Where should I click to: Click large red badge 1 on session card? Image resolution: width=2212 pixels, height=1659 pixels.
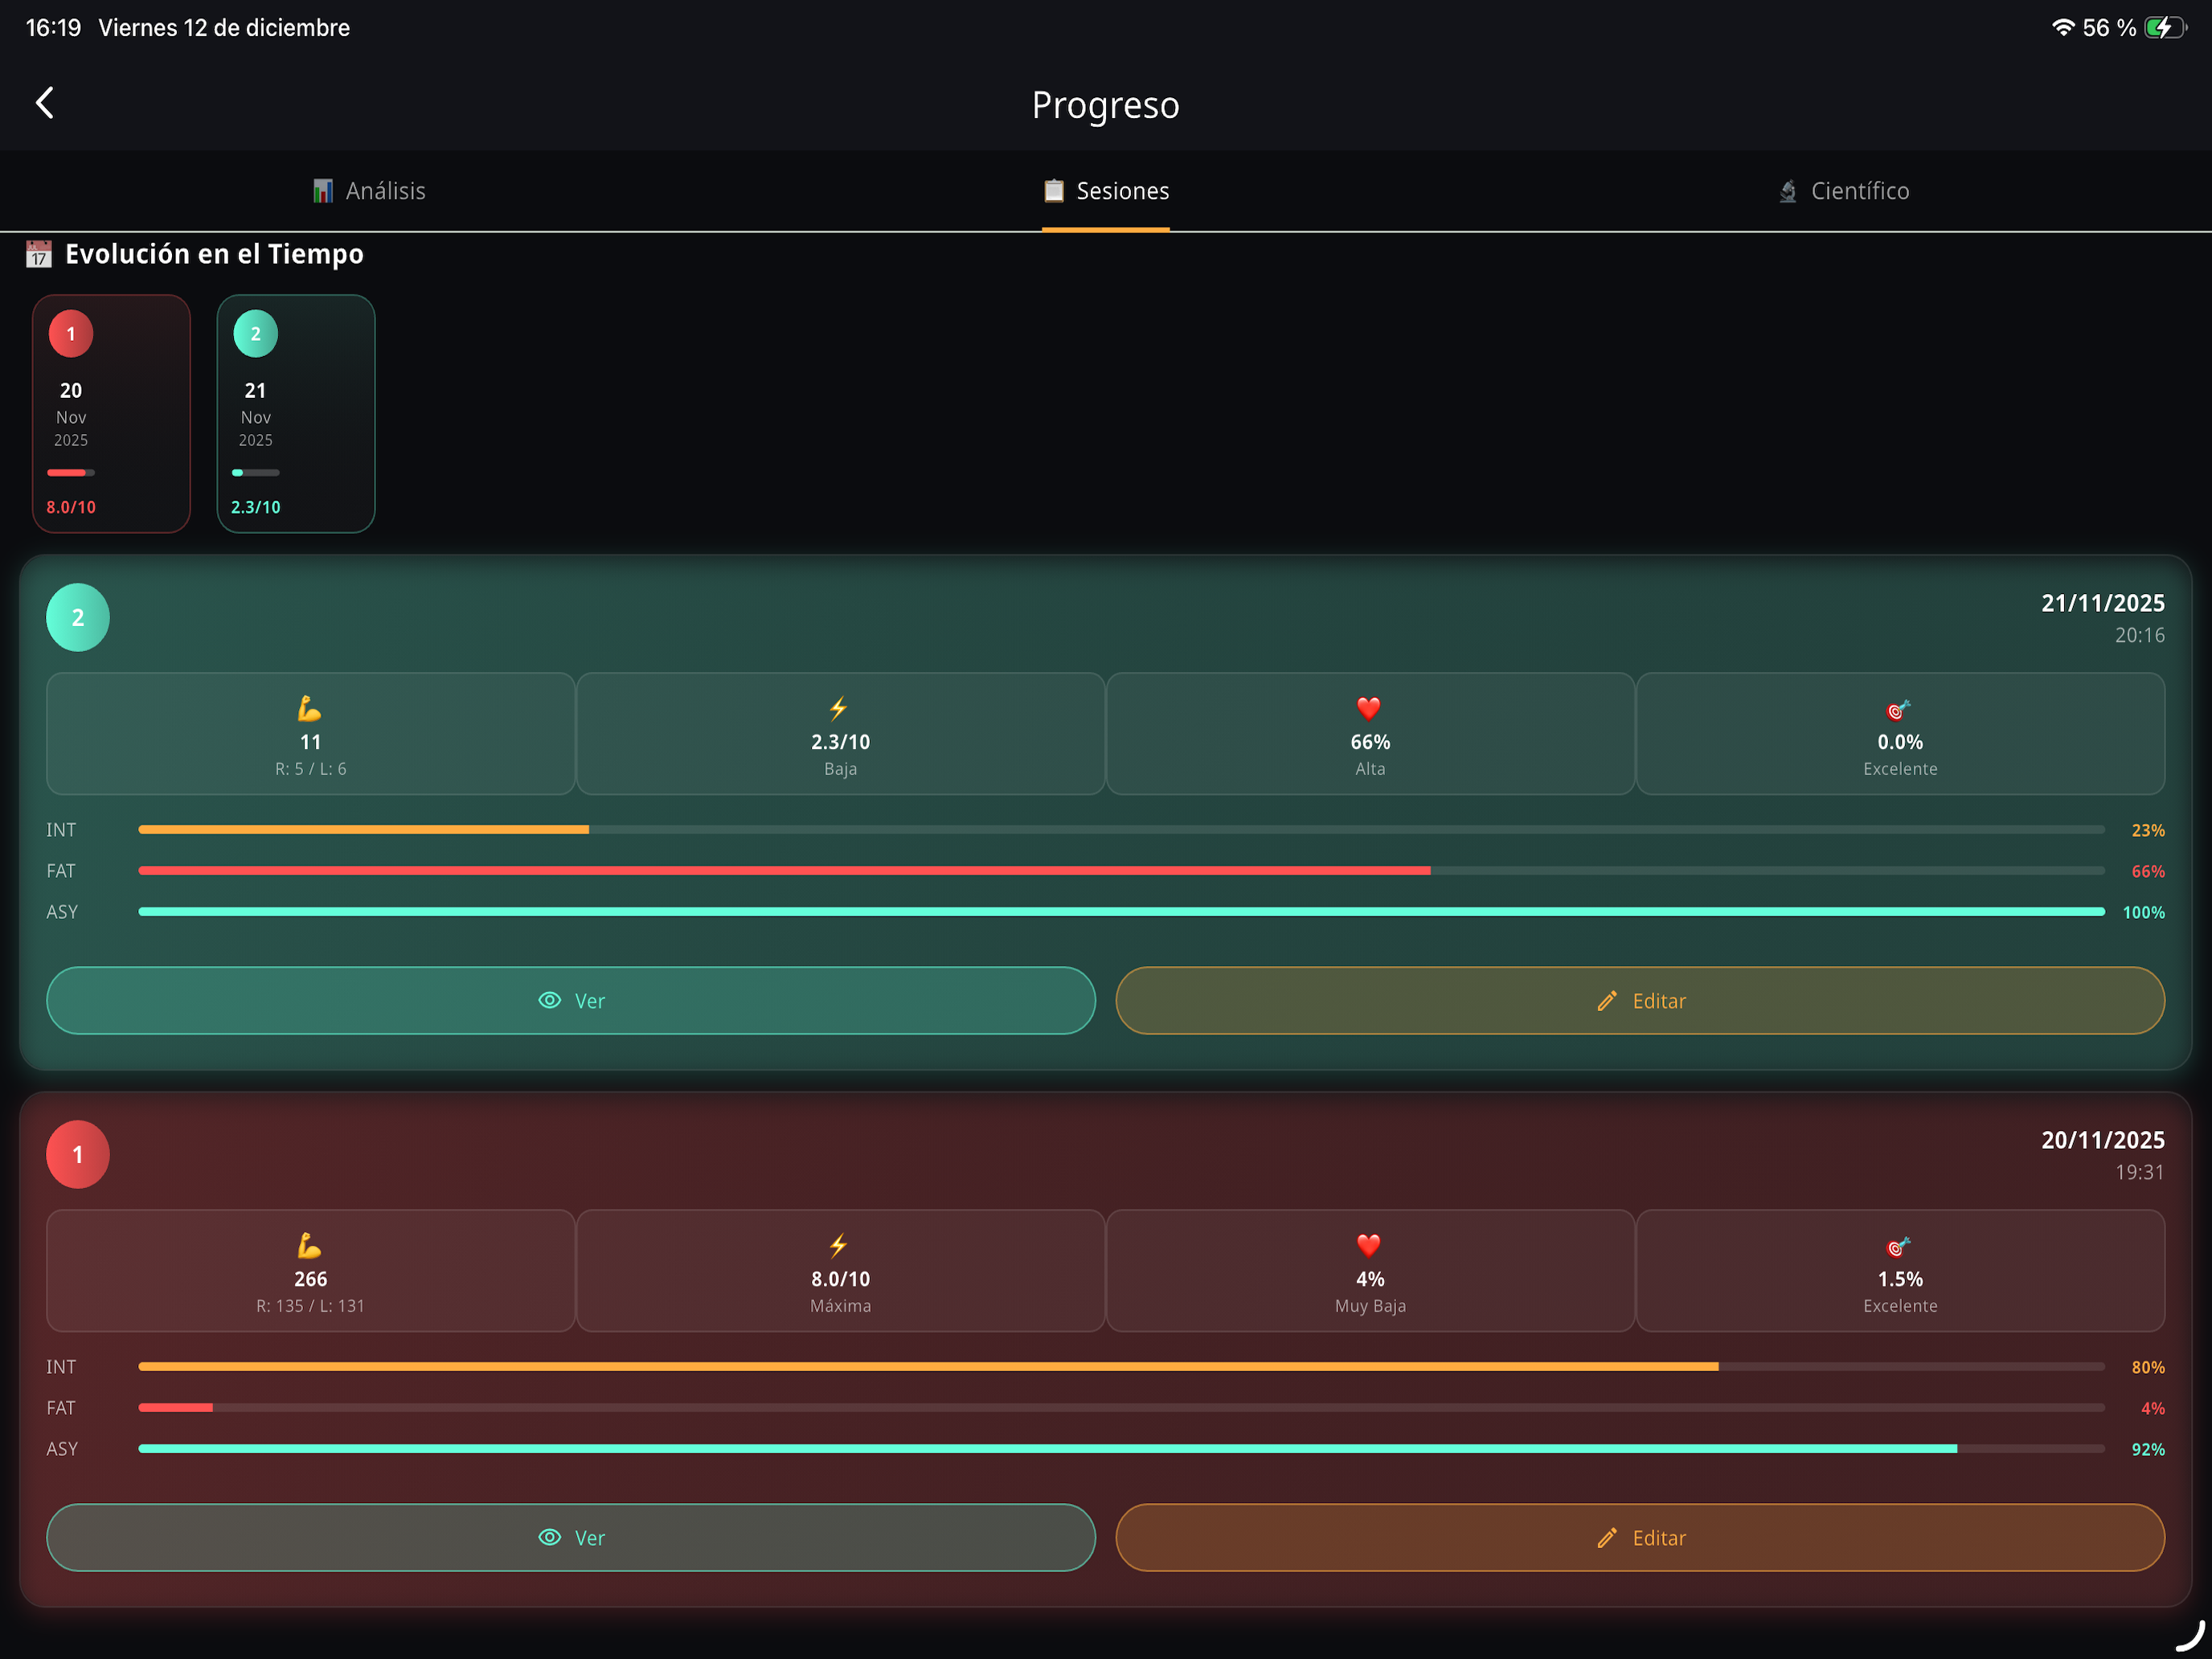[x=78, y=1155]
